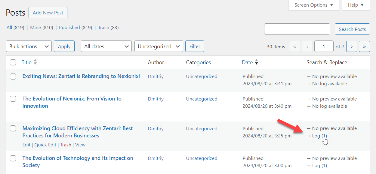Click the search posts text field

[x=297, y=29]
